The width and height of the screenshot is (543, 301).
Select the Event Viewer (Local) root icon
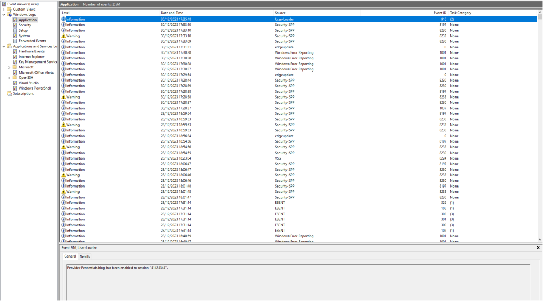point(4,4)
